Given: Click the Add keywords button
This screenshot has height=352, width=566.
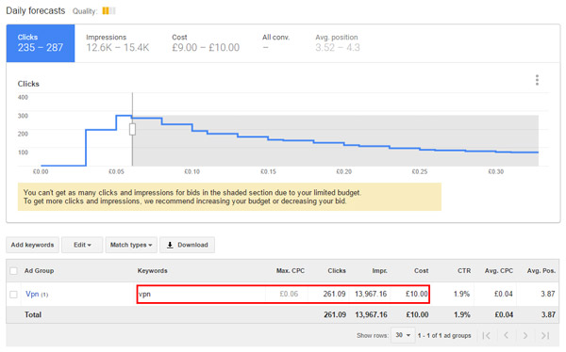Looking at the screenshot, I should (x=32, y=245).
